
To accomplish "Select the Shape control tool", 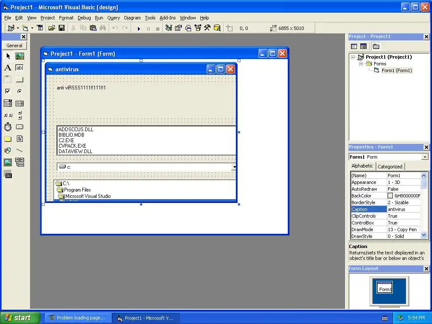I will point(8,151).
